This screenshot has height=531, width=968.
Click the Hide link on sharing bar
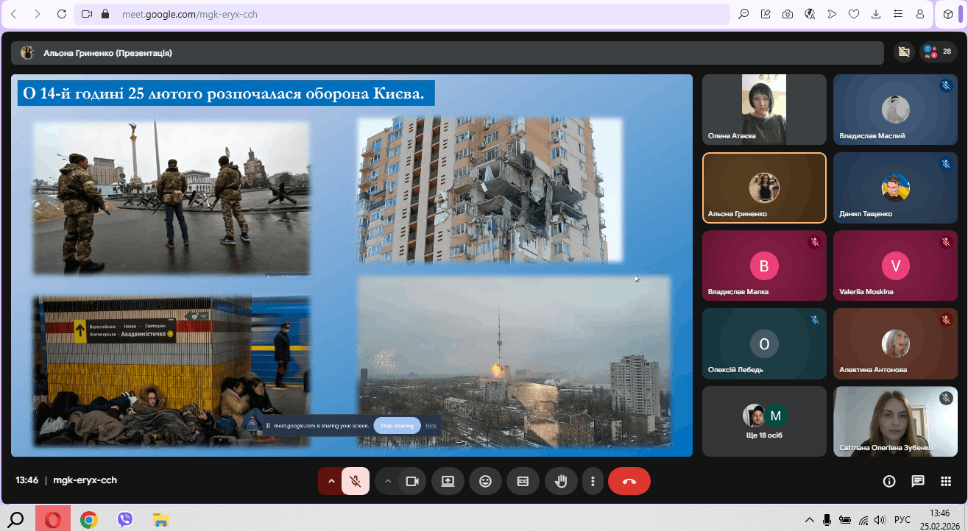pos(431,425)
